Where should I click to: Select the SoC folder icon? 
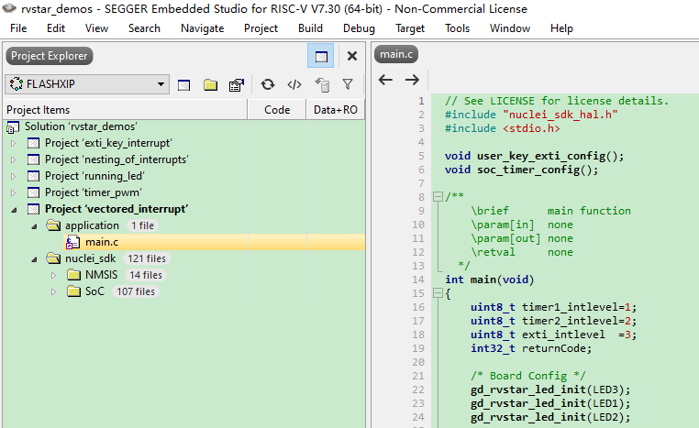(x=73, y=291)
